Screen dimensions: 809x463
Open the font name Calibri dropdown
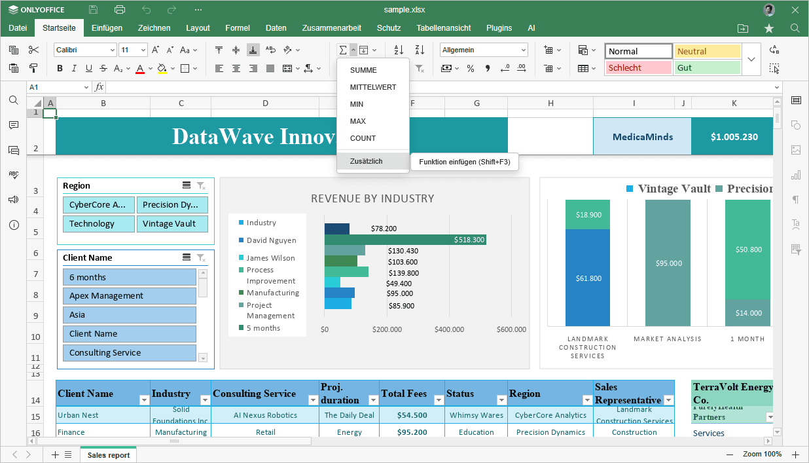pyautogui.click(x=112, y=50)
